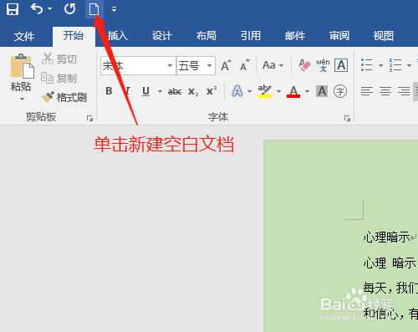Screen dimensions: 418x332
Task: Expand the 粘贴 options arrow
Action: (x=22, y=99)
